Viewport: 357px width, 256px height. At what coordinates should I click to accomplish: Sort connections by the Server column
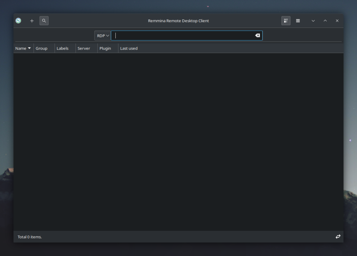tap(84, 48)
